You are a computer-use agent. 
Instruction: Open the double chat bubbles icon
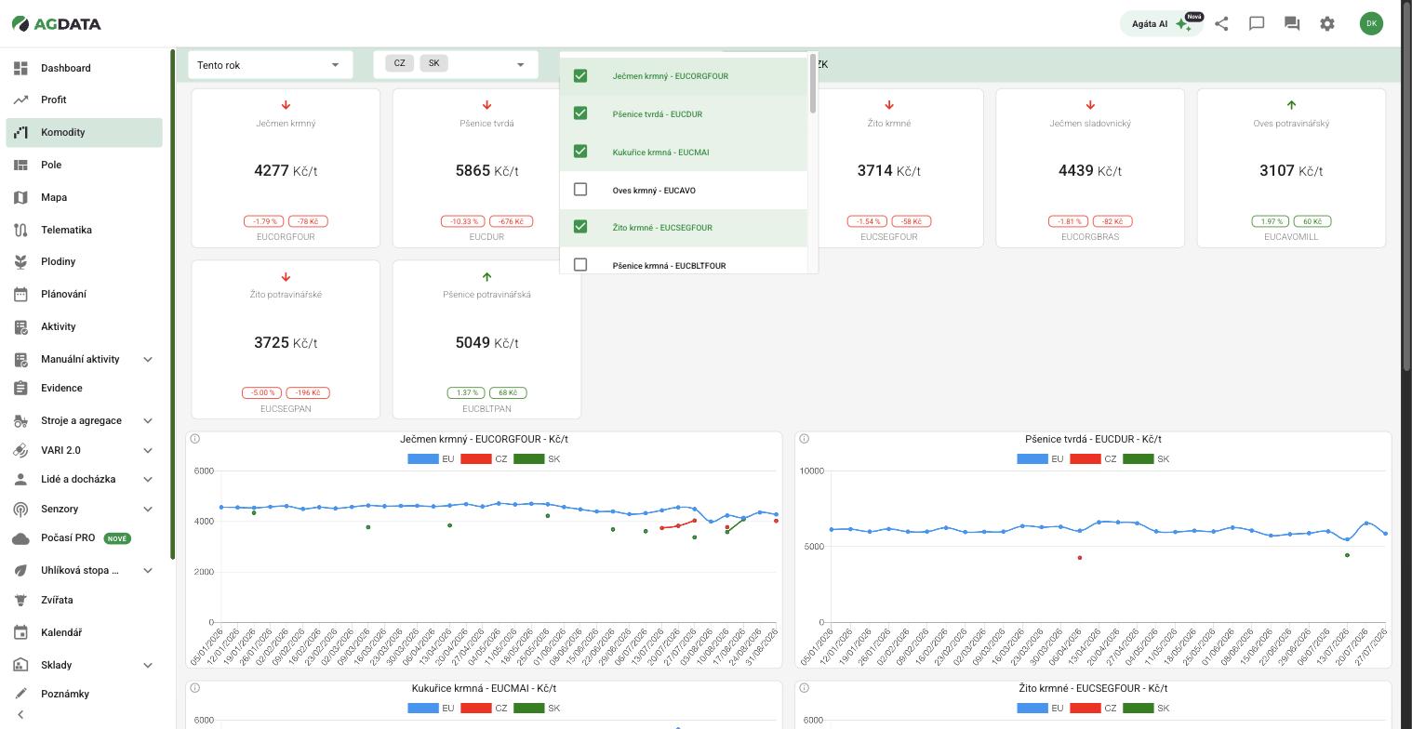(x=1292, y=24)
